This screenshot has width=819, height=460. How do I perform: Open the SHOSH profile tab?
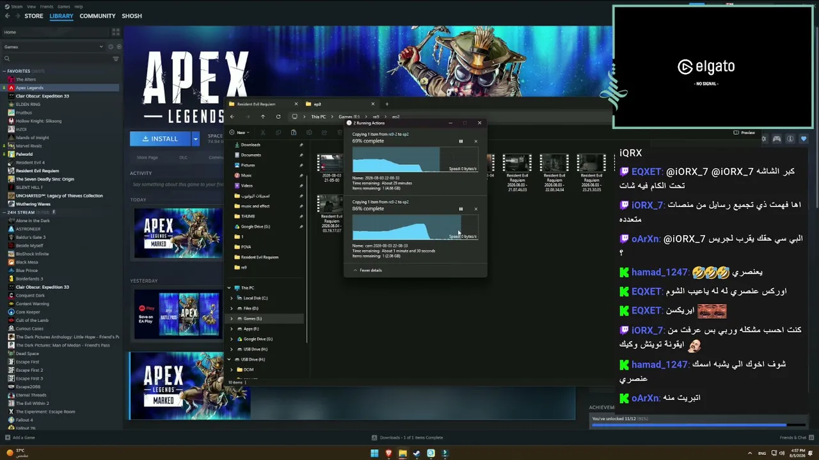click(x=132, y=16)
